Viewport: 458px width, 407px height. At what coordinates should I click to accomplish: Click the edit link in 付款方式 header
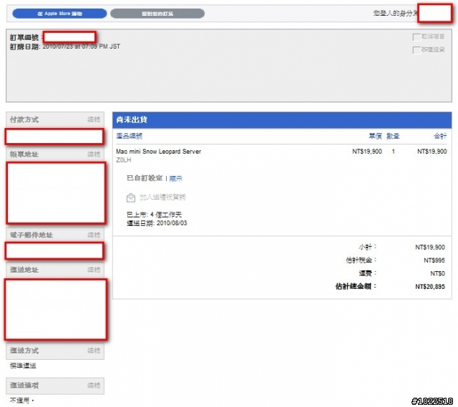pos(94,119)
